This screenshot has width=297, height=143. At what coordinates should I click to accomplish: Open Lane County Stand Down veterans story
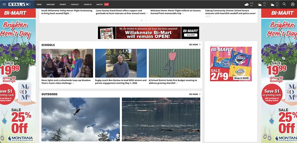click(x=121, y=12)
